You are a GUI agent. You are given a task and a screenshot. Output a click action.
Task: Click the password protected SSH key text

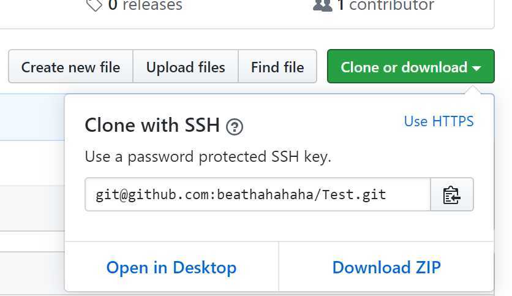[208, 157]
